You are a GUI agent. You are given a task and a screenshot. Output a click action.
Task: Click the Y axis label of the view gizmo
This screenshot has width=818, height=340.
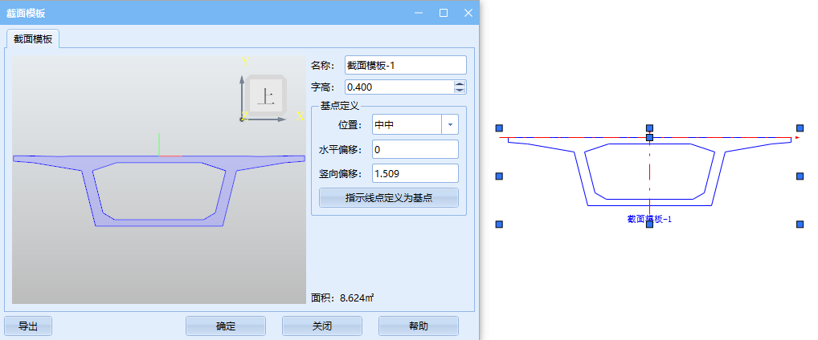coord(244,63)
